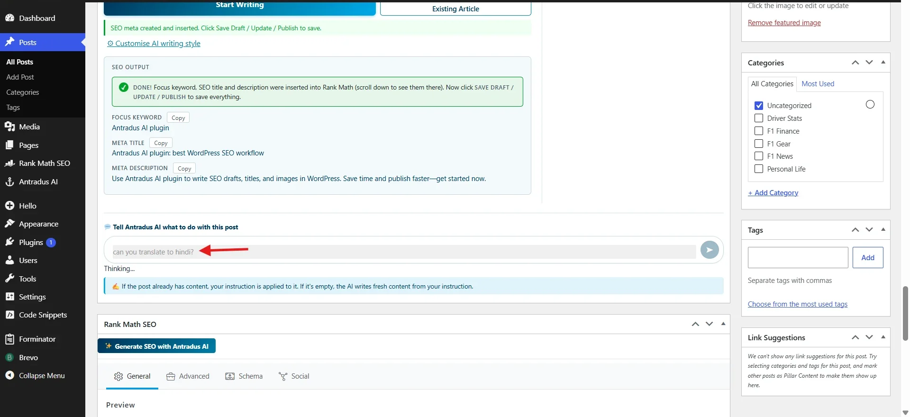Click the plugin update count badge
The width and height of the screenshot is (910, 417).
pyautogui.click(x=51, y=242)
